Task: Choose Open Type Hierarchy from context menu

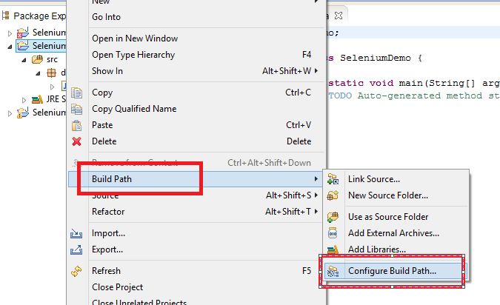Action: [x=133, y=55]
